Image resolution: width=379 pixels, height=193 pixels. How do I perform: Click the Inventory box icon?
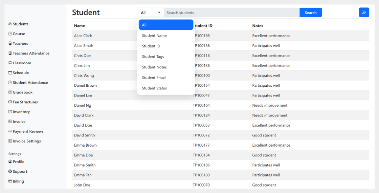10,112
